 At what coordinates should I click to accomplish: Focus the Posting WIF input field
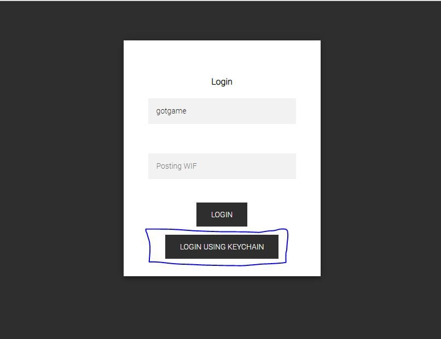(222, 166)
